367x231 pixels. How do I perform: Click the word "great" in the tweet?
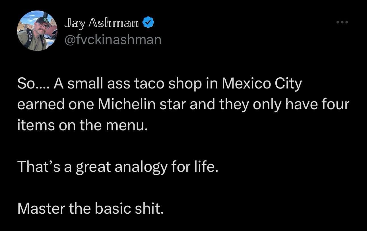[93, 168]
